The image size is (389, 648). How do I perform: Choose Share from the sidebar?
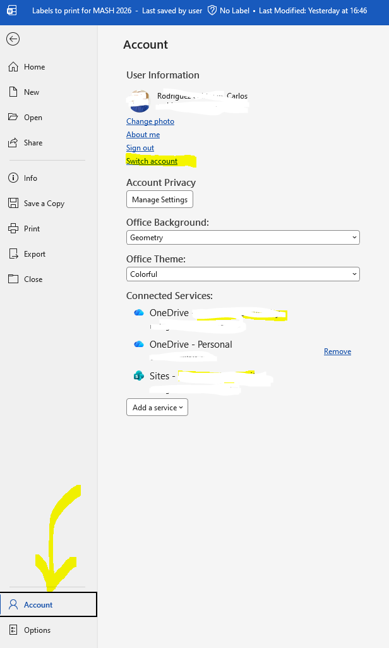coord(49,143)
